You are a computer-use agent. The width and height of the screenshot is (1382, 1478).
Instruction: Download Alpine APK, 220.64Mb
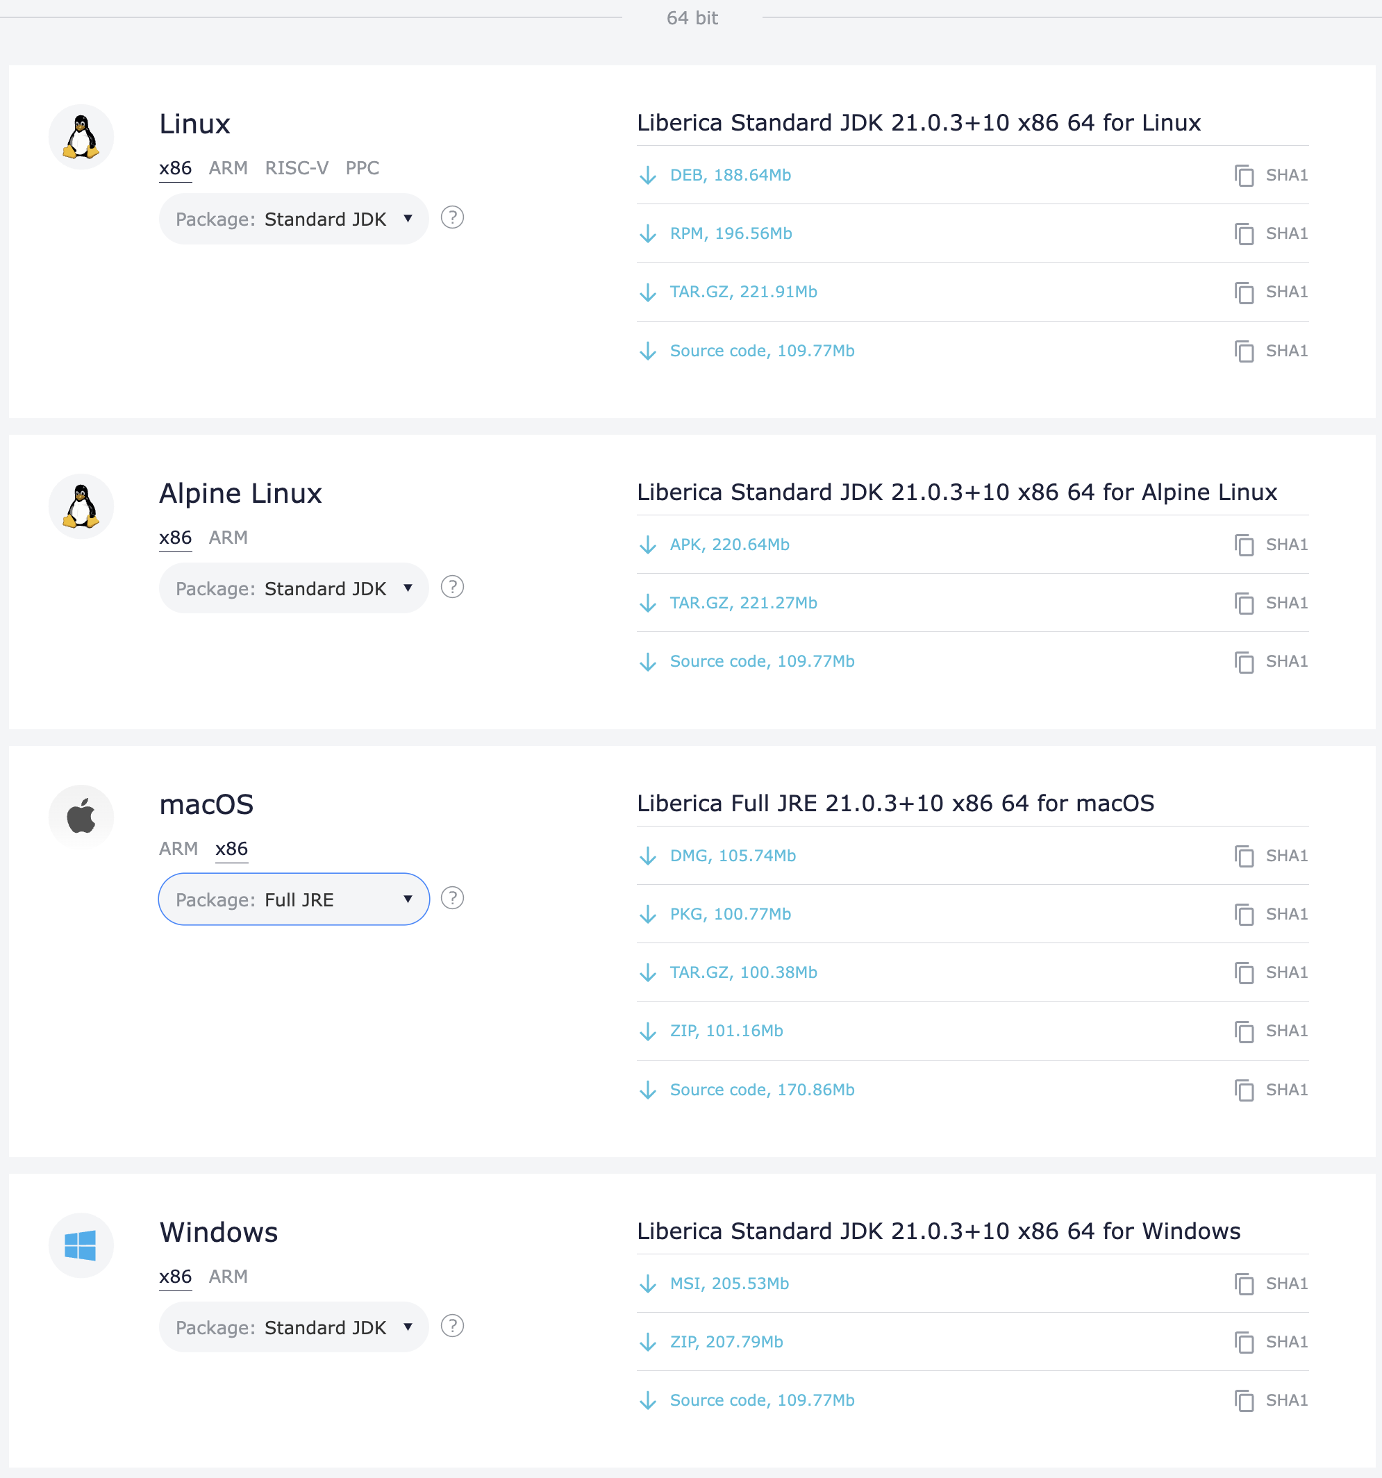[715, 545]
